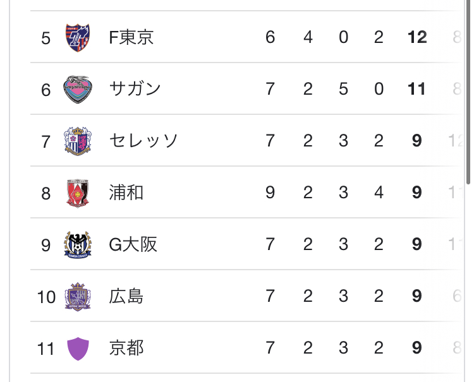Click the 京都 purple shield icon

(x=78, y=348)
